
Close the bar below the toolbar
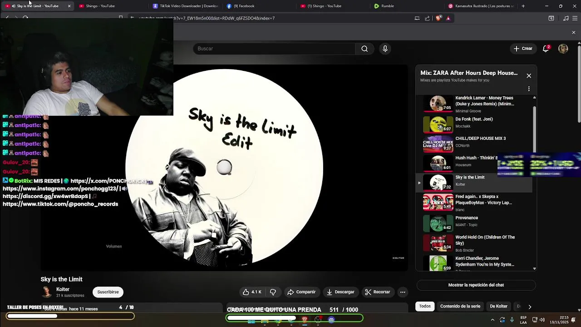click(x=573, y=32)
